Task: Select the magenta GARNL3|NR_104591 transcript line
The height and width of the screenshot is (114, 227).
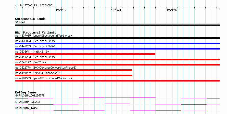Action: 117,110
